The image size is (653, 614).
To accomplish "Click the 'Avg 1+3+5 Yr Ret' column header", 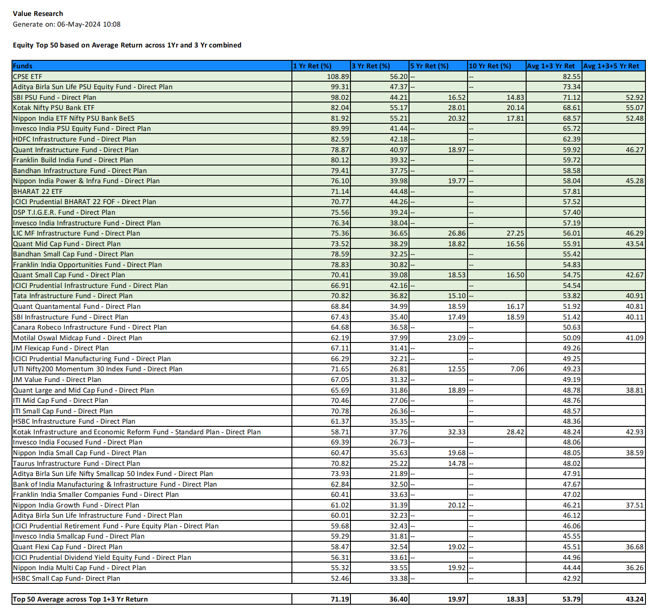I will pyautogui.click(x=614, y=66).
